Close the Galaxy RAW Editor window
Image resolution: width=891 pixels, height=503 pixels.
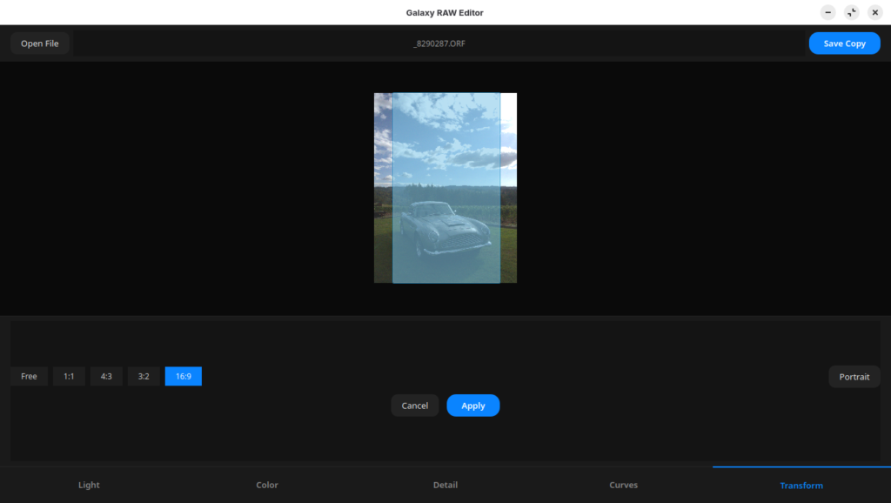click(x=874, y=12)
